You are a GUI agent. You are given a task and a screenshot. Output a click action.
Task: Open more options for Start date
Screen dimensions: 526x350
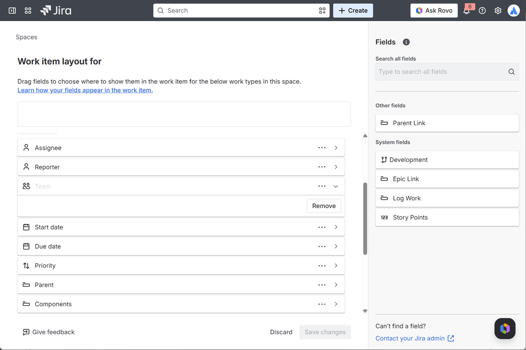point(322,227)
